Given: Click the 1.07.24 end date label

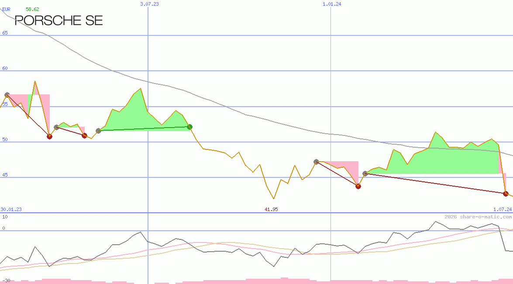Looking at the screenshot, I should click(x=502, y=209).
